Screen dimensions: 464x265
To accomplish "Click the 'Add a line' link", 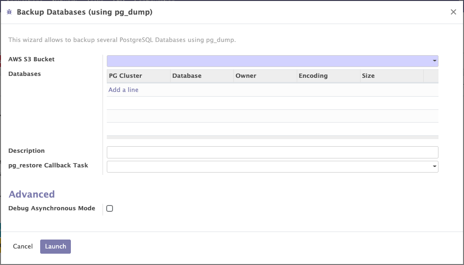I will click(123, 90).
